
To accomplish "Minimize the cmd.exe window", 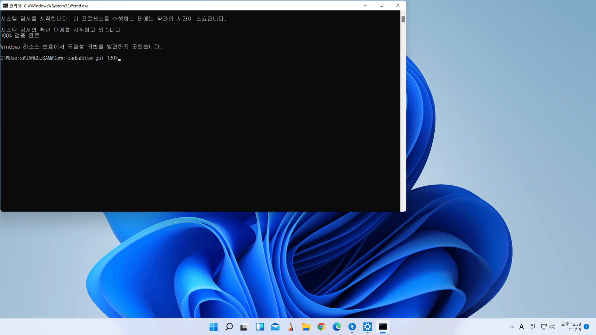I will (365, 5).
